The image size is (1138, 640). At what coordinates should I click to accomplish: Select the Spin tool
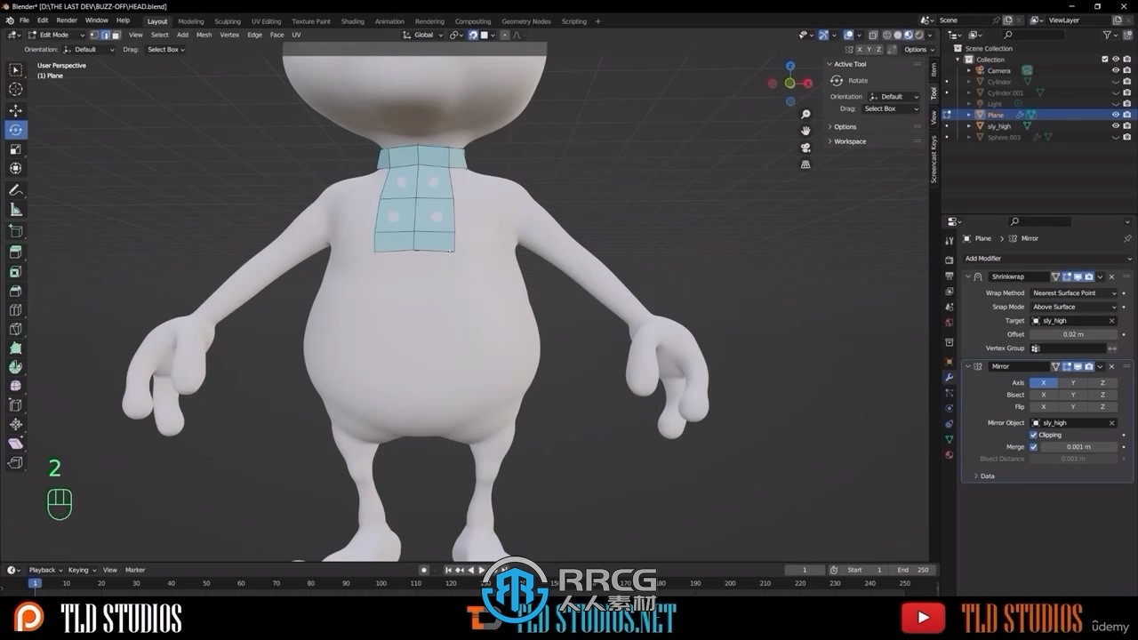click(x=16, y=367)
